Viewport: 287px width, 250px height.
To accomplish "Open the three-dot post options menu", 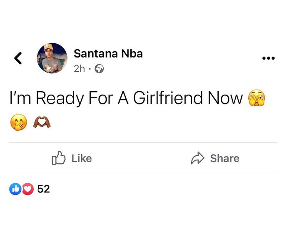I will [x=268, y=58].
